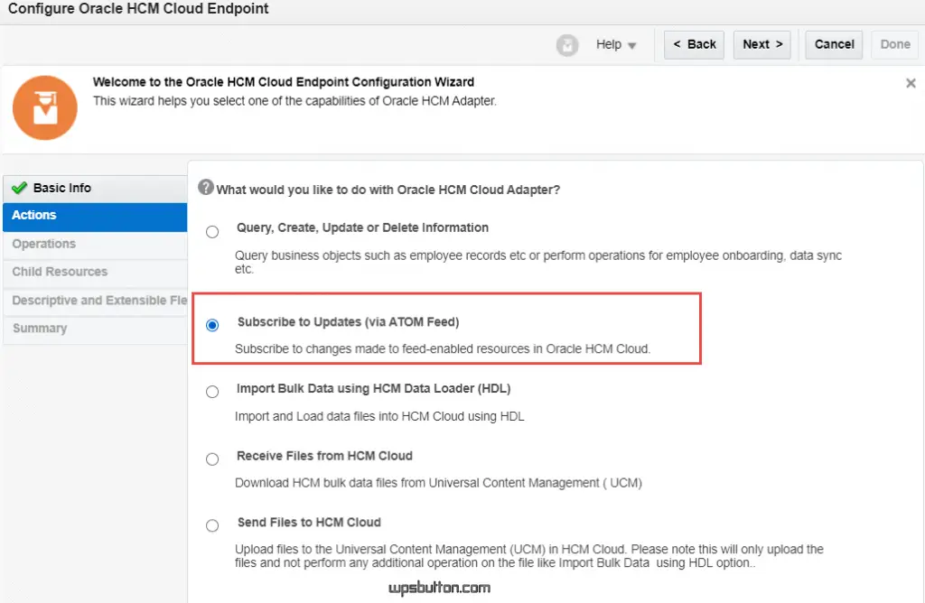Go back with the Back button

[694, 45]
